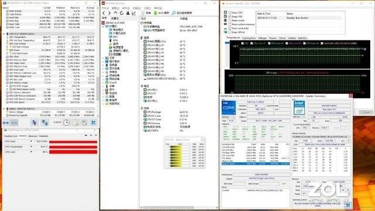This screenshot has height=211, width=375.
Task: Expand GPU Rail Powers row in HWiNFO
Action: pos(8,53)
